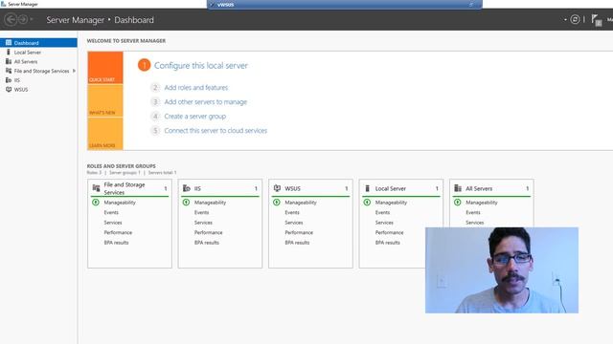Click File and Storage Services sidebar icon
Screen dimensions: 613x344
9,71
